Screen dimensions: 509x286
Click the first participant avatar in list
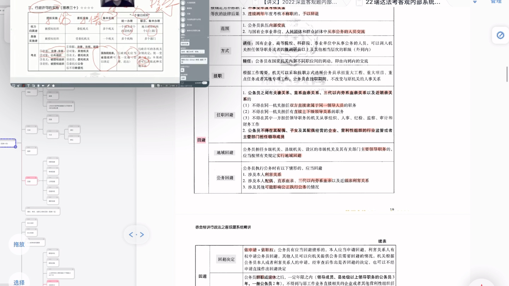point(183,2)
